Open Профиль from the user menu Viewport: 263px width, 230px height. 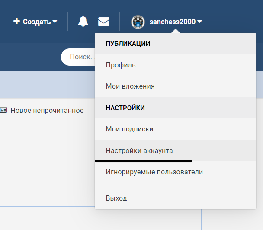(x=121, y=65)
